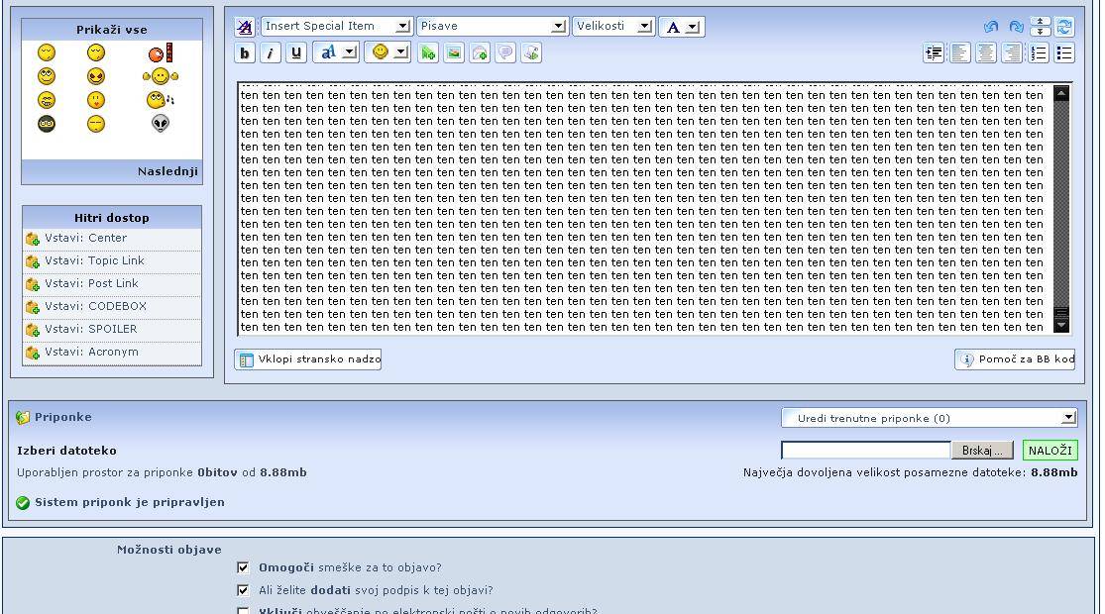Insert a bulleted list
Screen dimensions: 1105x614
[1064, 52]
